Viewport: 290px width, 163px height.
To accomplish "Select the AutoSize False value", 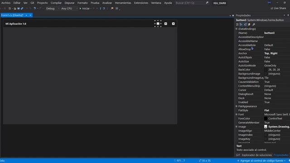I will tap(267, 62).
